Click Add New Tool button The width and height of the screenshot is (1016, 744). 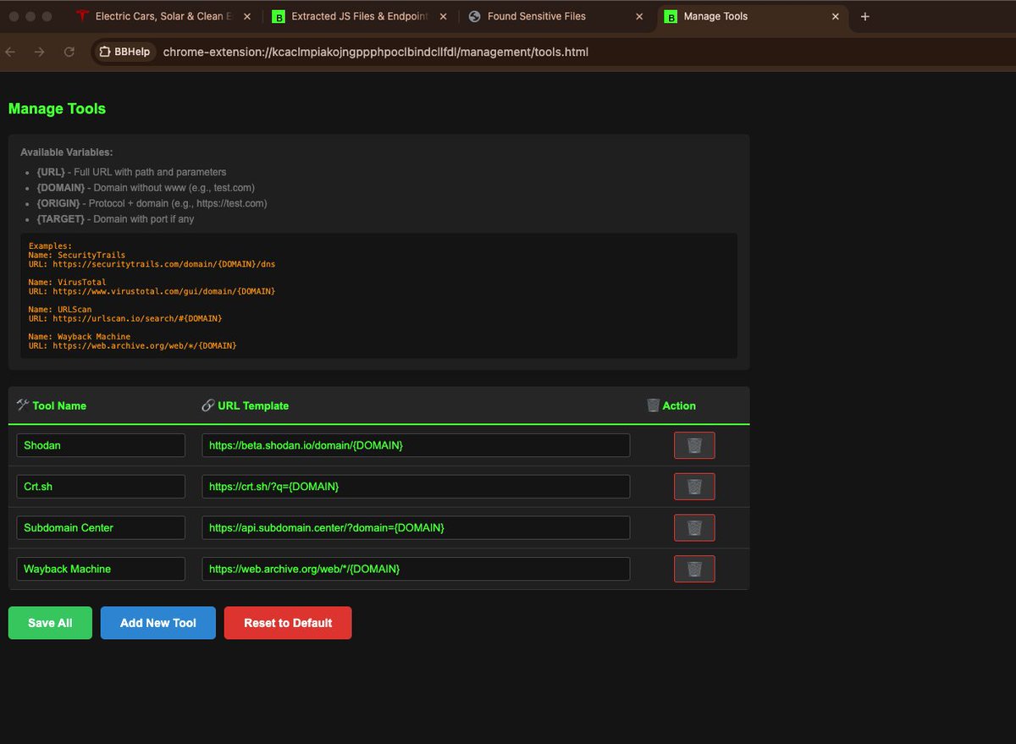[x=158, y=623]
